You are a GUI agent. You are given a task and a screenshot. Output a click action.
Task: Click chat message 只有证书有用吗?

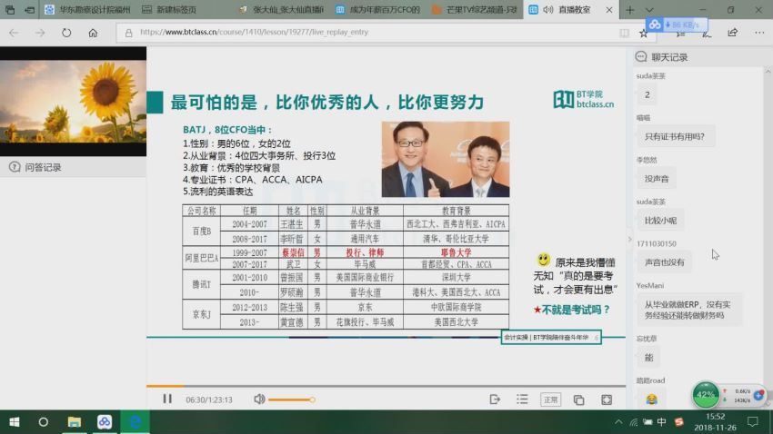675,136
